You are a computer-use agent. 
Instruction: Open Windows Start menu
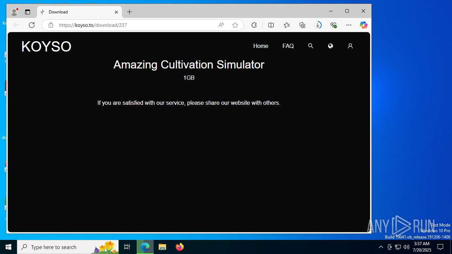tap(8, 247)
